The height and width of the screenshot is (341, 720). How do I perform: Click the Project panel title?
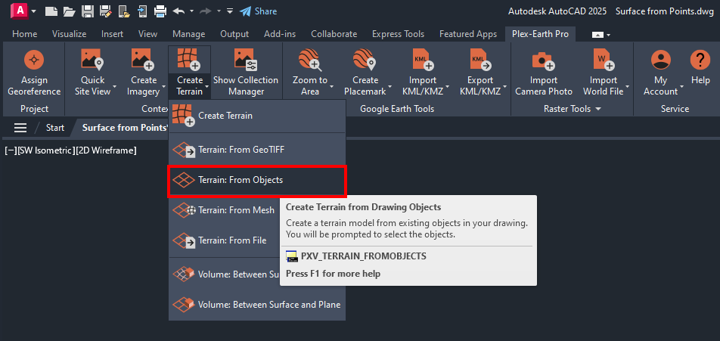[x=34, y=109]
